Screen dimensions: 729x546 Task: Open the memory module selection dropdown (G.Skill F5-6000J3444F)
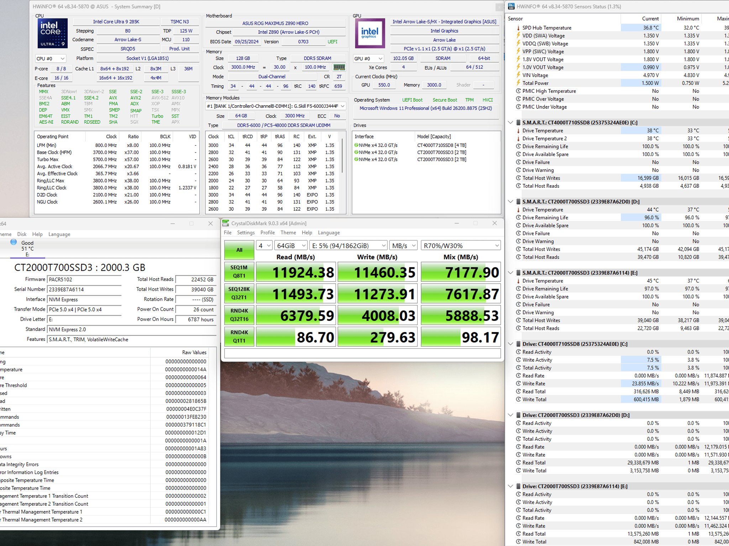point(276,106)
